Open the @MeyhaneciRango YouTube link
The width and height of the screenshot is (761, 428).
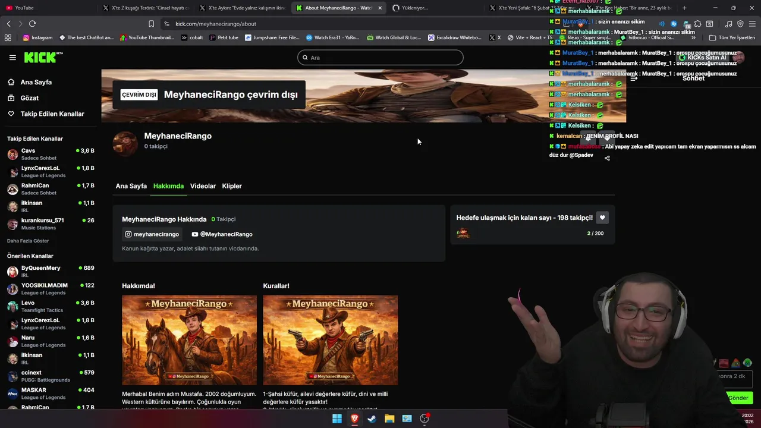pos(222,234)
